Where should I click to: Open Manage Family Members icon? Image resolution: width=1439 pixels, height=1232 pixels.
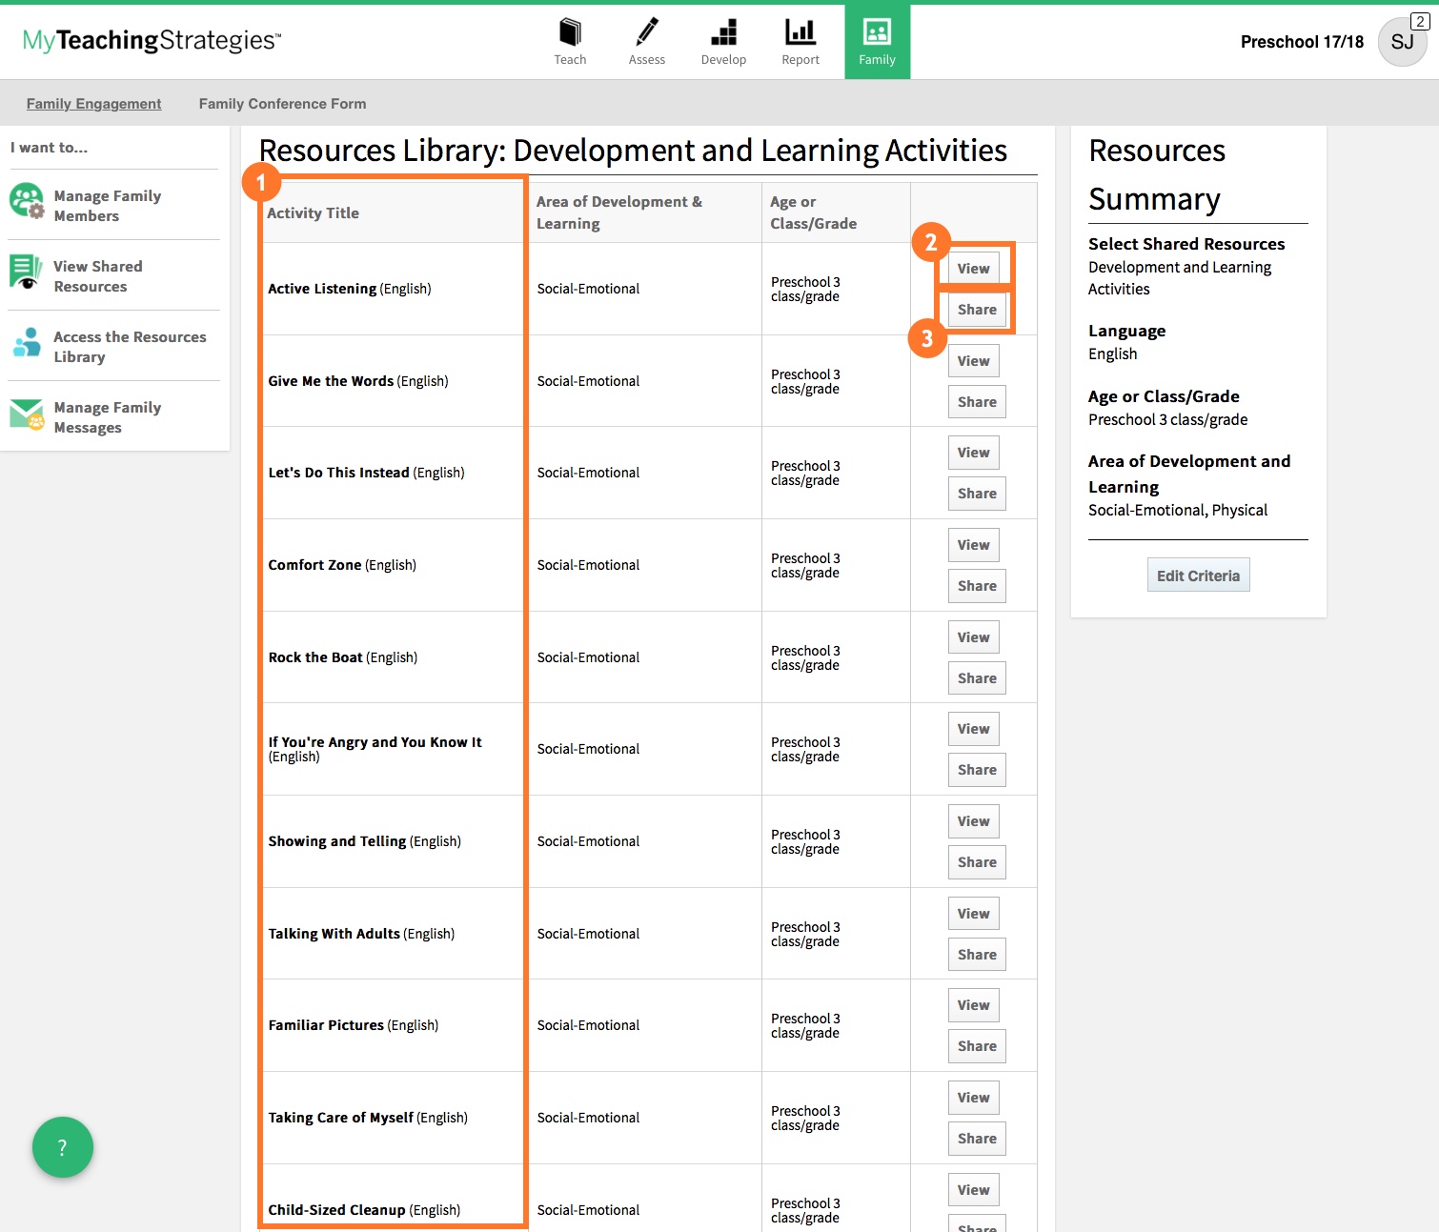tap(27, 201)
